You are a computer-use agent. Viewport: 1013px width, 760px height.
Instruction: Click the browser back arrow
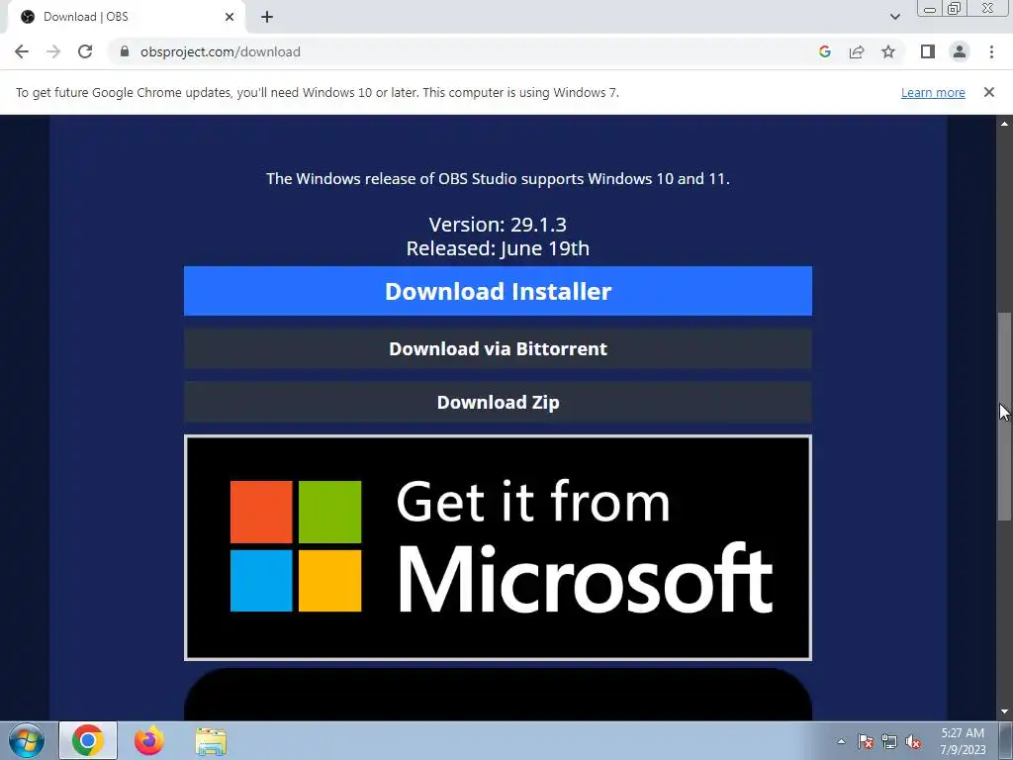[x=22, y=51]
